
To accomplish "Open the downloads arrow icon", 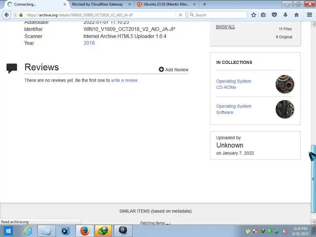I will click(x=285, y=15).
